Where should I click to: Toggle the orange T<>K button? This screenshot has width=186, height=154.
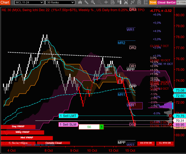coord(153,2)
